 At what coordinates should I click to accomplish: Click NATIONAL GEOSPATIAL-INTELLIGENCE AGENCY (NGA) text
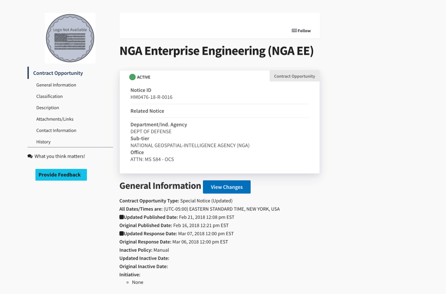[190, 145]
